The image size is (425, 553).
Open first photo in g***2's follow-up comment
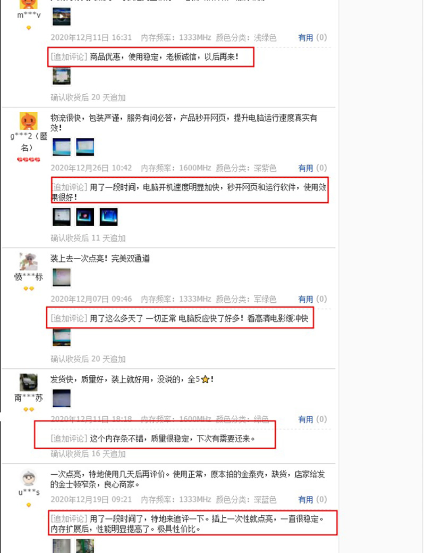[62, 217]
